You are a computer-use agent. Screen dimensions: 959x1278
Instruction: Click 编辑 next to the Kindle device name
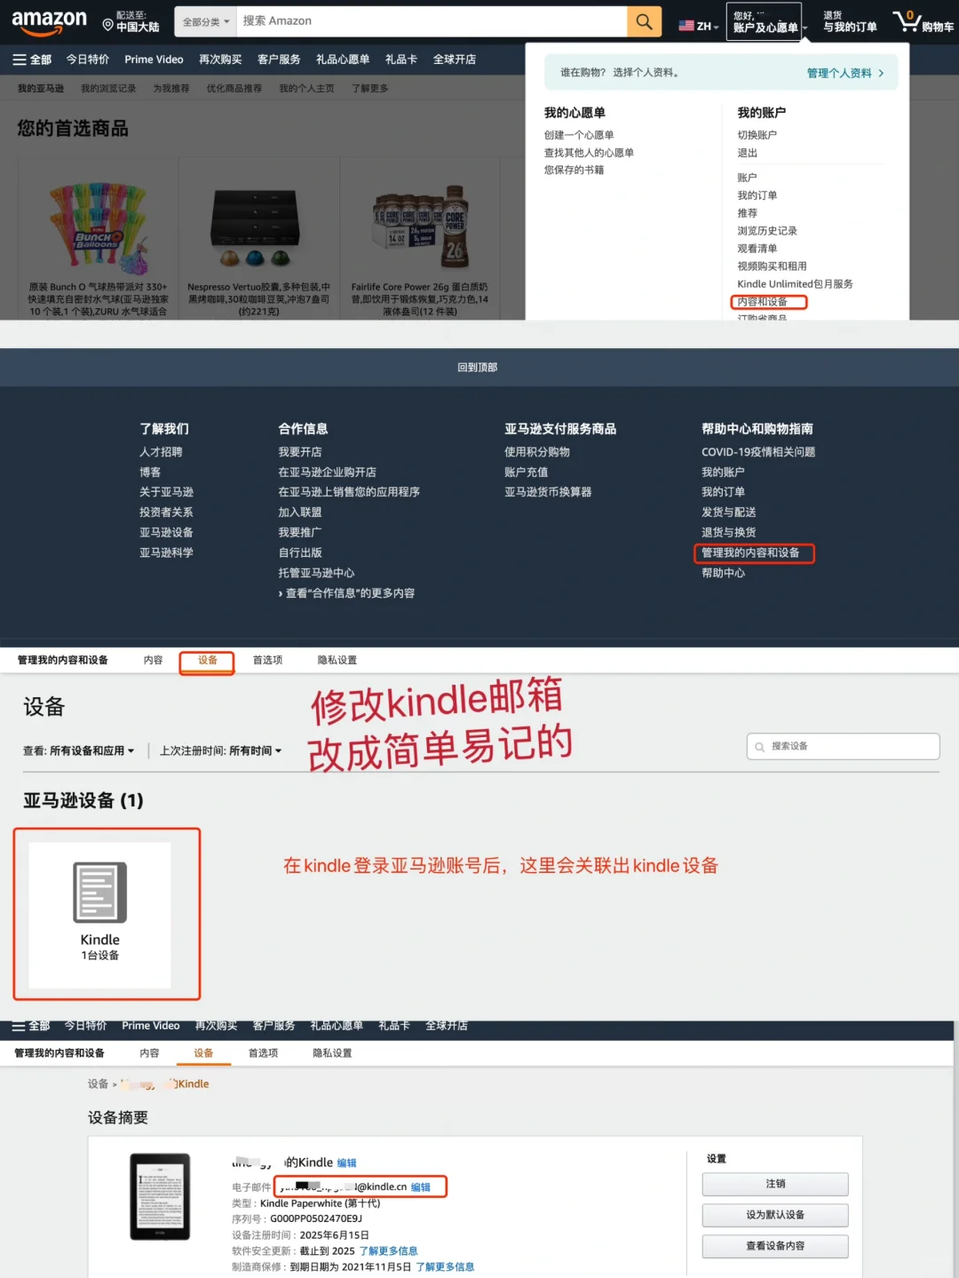[346, 1163]
